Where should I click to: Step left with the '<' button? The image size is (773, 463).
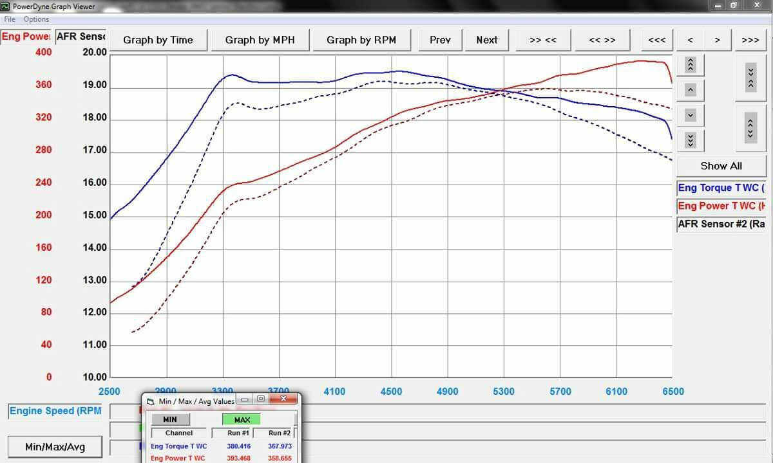pos(690,40)
